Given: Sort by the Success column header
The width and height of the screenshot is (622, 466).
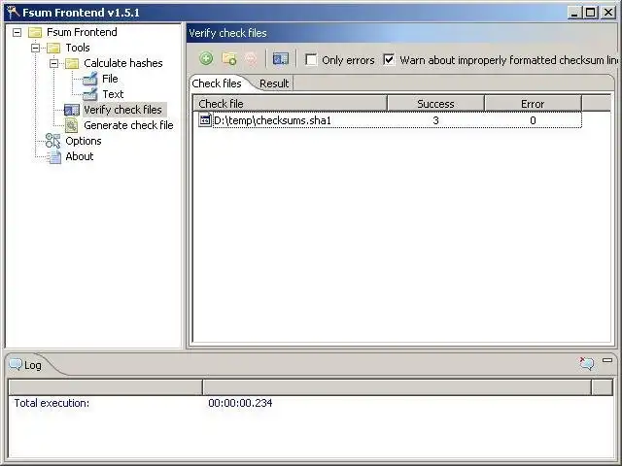Looking at the screenshot, I should [435, 104].
